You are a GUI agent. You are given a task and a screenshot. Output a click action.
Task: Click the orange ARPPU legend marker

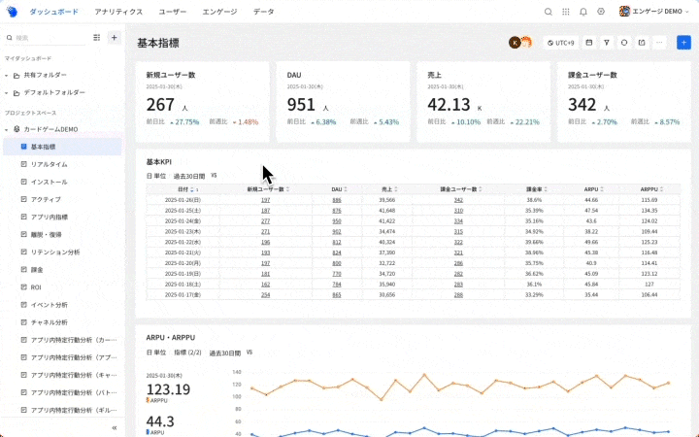[148, 400]
